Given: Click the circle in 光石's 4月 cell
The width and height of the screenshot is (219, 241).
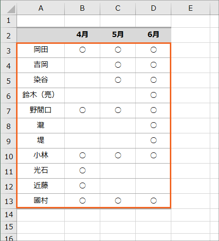Looking at the screenshot, I should [82, 170].
